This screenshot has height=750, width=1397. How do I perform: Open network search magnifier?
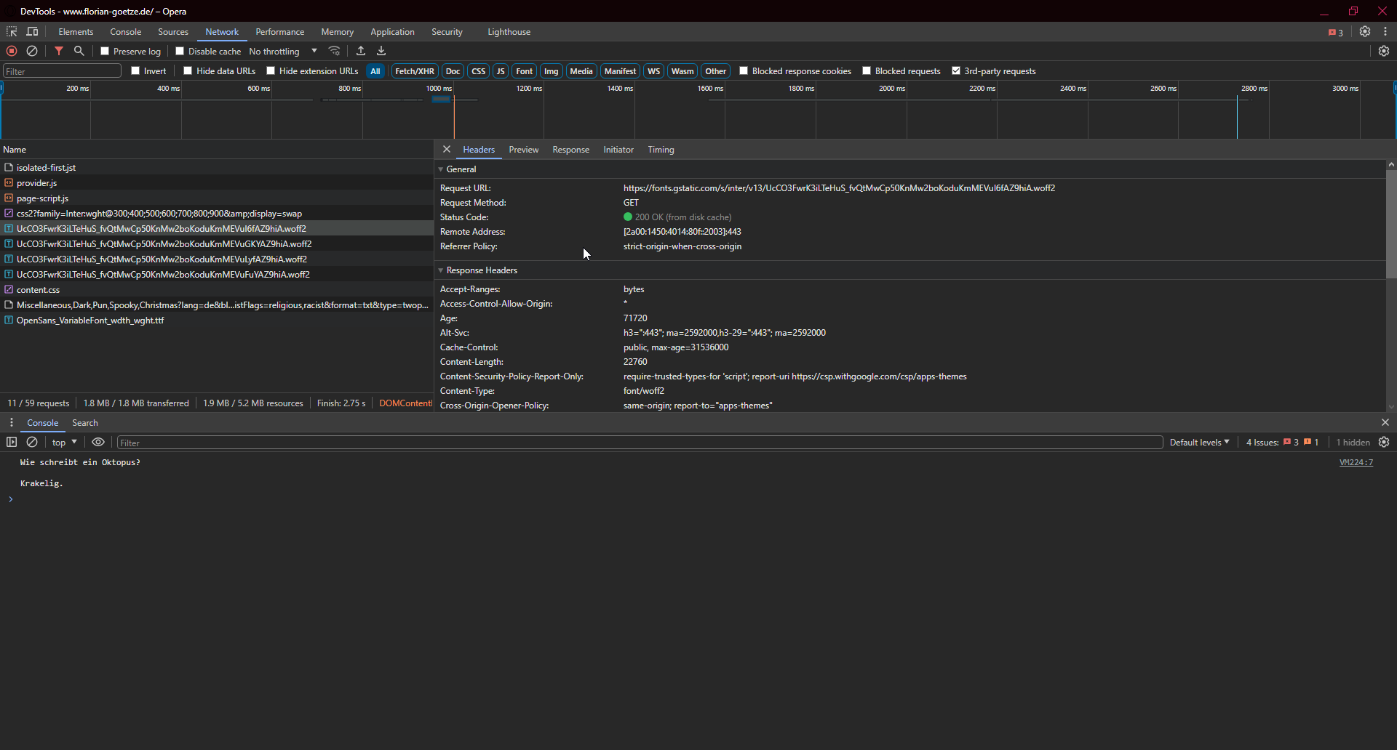[x=79, y=51]
